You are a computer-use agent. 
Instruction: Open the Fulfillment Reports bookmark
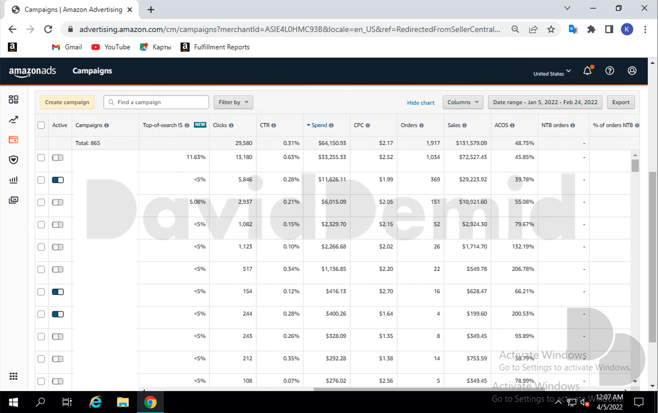[215, 47]
